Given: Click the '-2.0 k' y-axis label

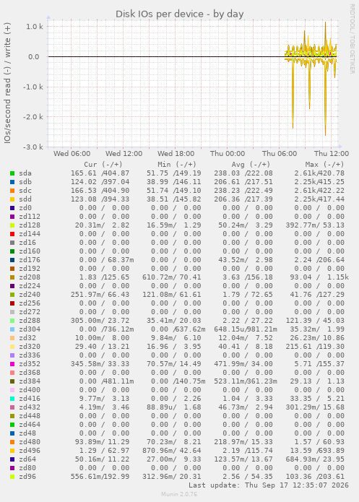Looking at the screenshot, I should tap(33, 117).
